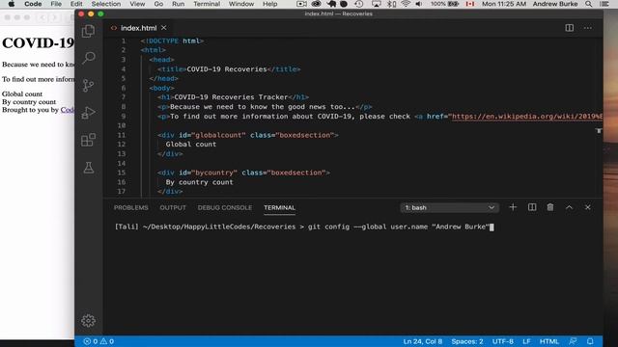Click line 16 'By country count' in editor
Screen dimensions: 618x347
point(200,182)
